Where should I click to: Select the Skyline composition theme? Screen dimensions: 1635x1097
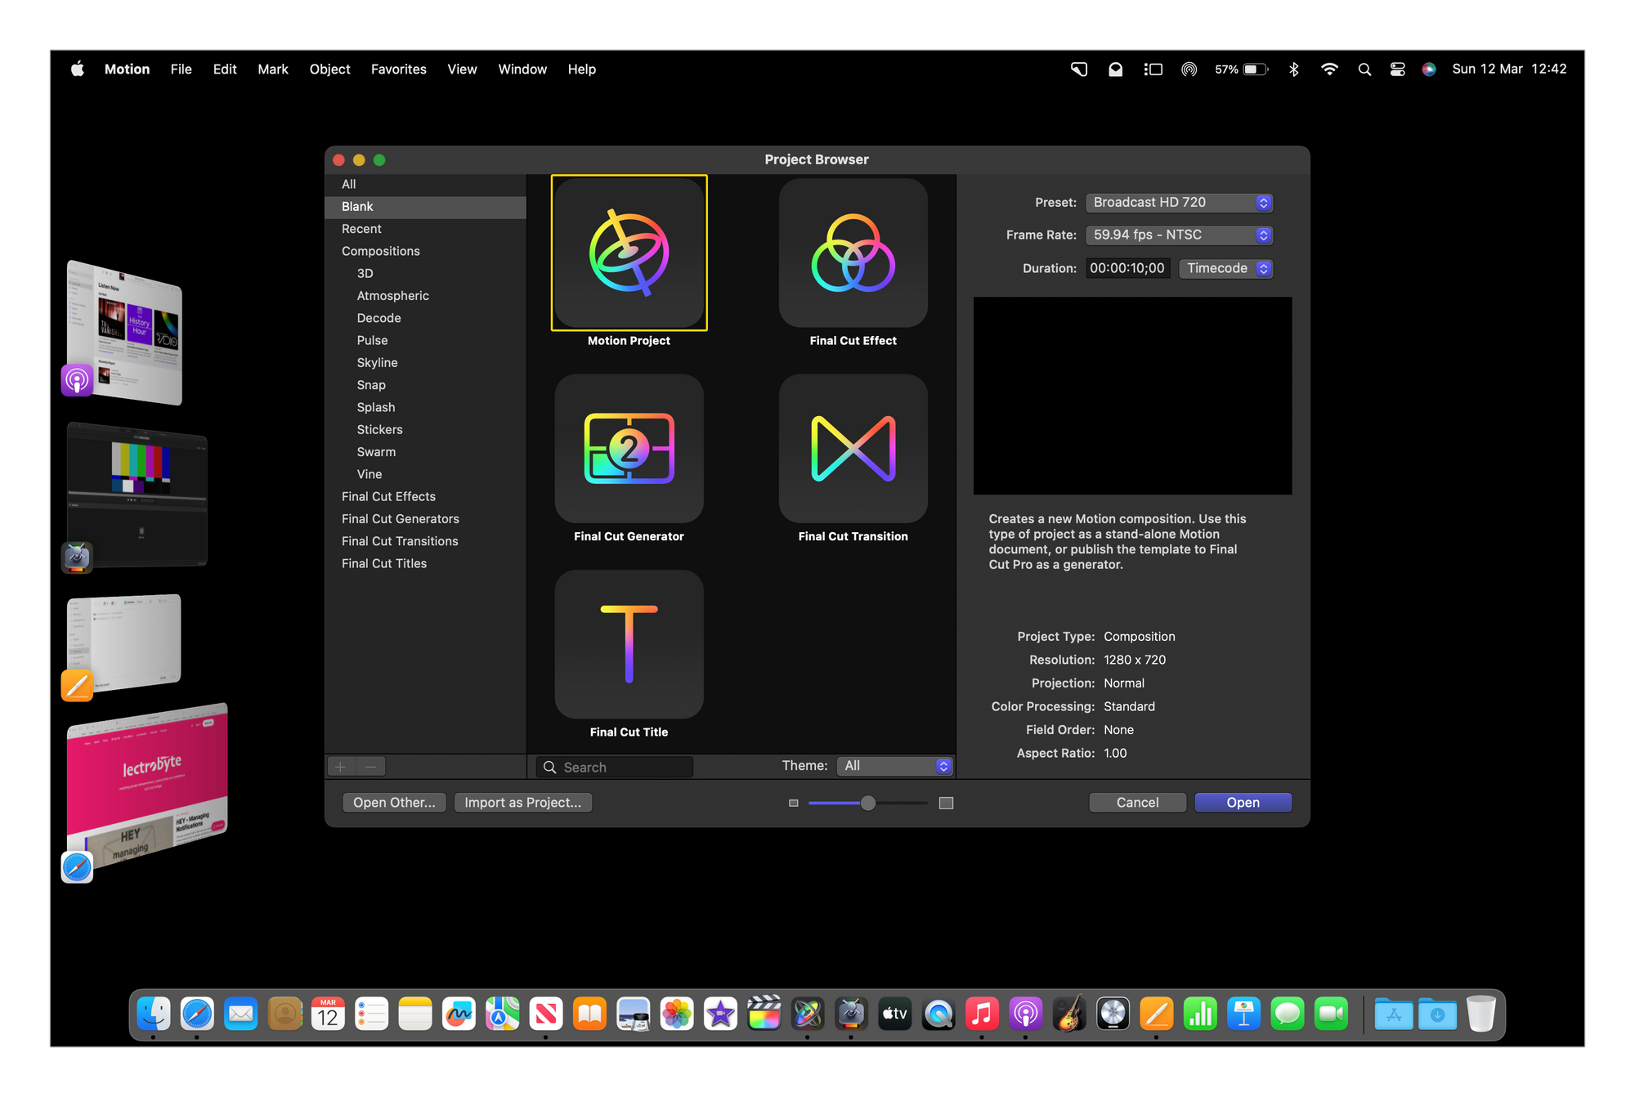pyautogui.click(x=425, y=363)
